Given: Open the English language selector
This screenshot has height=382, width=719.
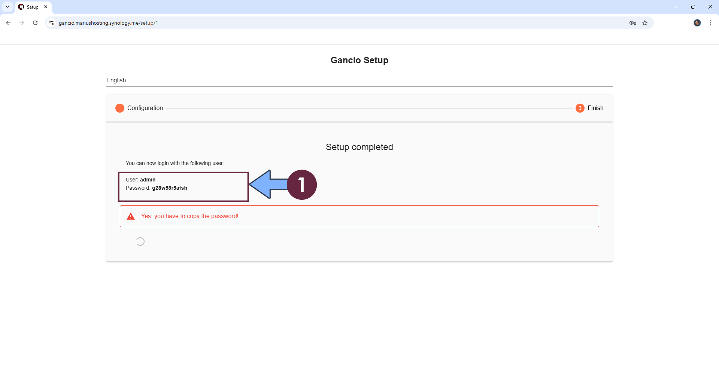Looking at the screenshot, I should (359, 80).
